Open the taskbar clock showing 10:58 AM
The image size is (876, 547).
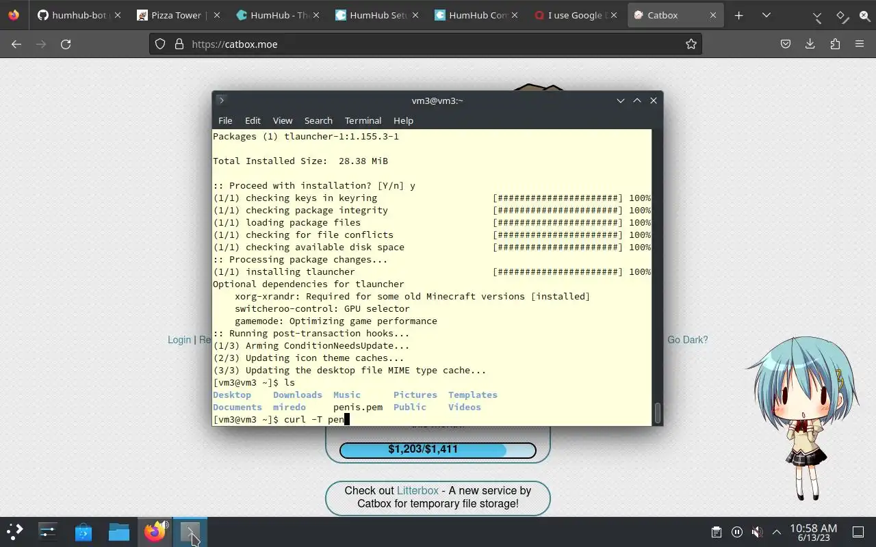pyautogui.click(x=813, y=533)
